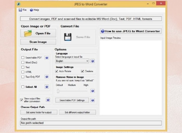The height and width of the screenshot is (133, 182).
Task: Open the File menu
Action: click(x=23, y=10)
